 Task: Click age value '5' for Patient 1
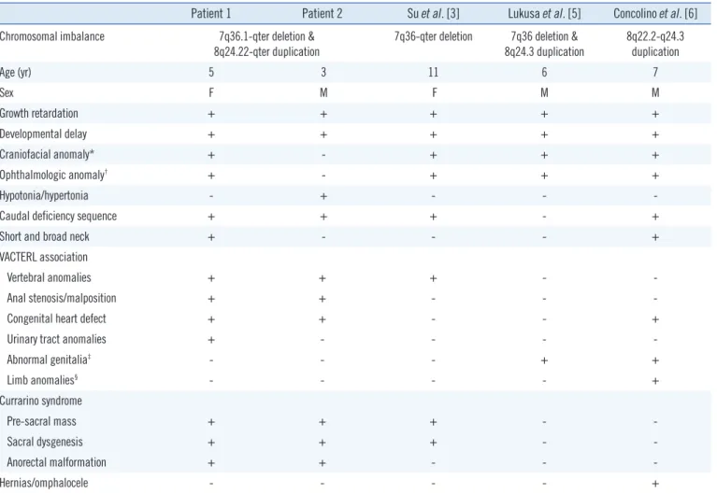point(211,72)
